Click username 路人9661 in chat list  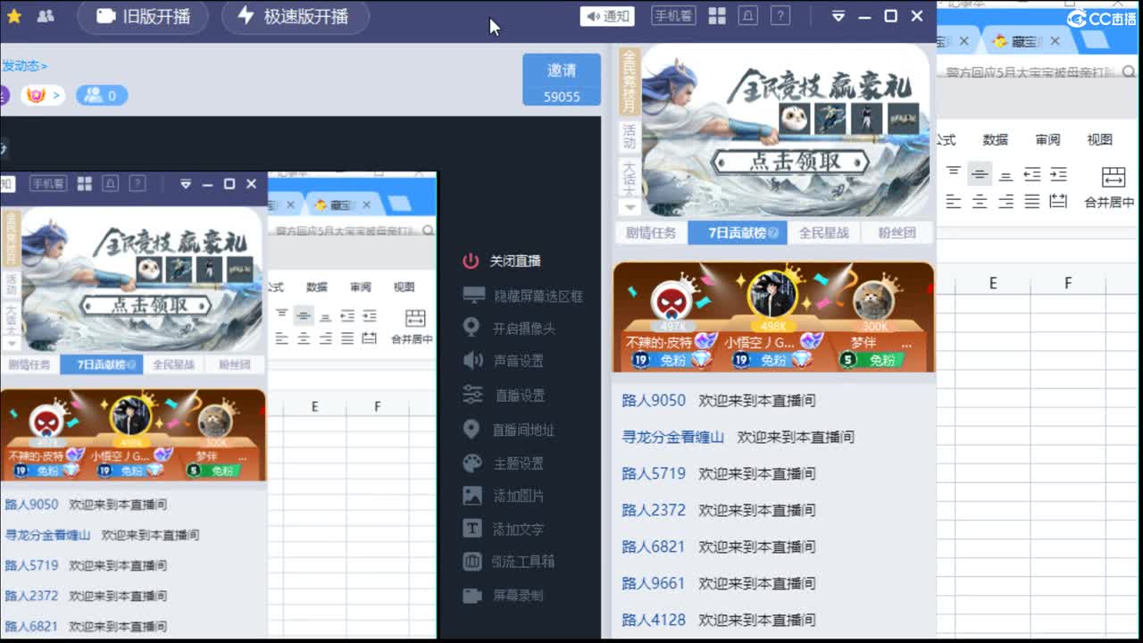click(654, 583)
